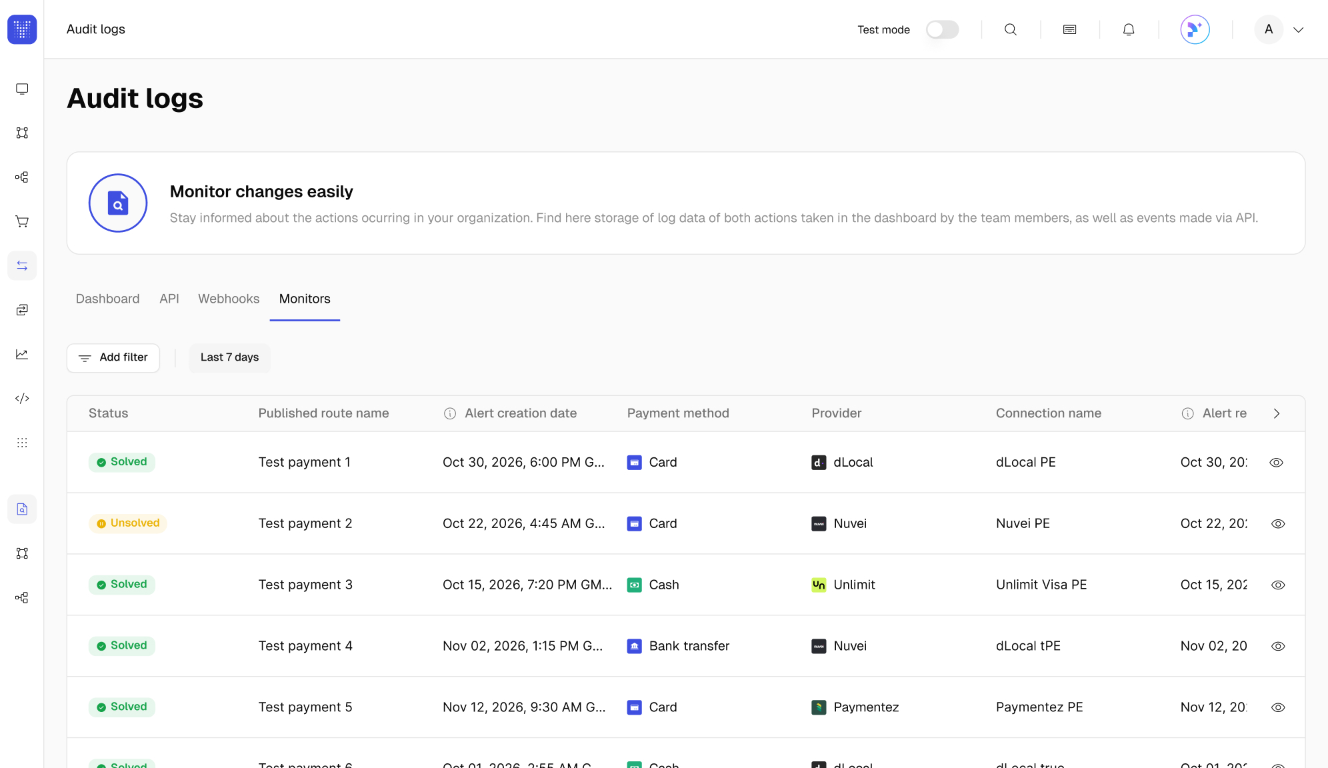Toggle the Test mode switch

click(x=942, y=29)
